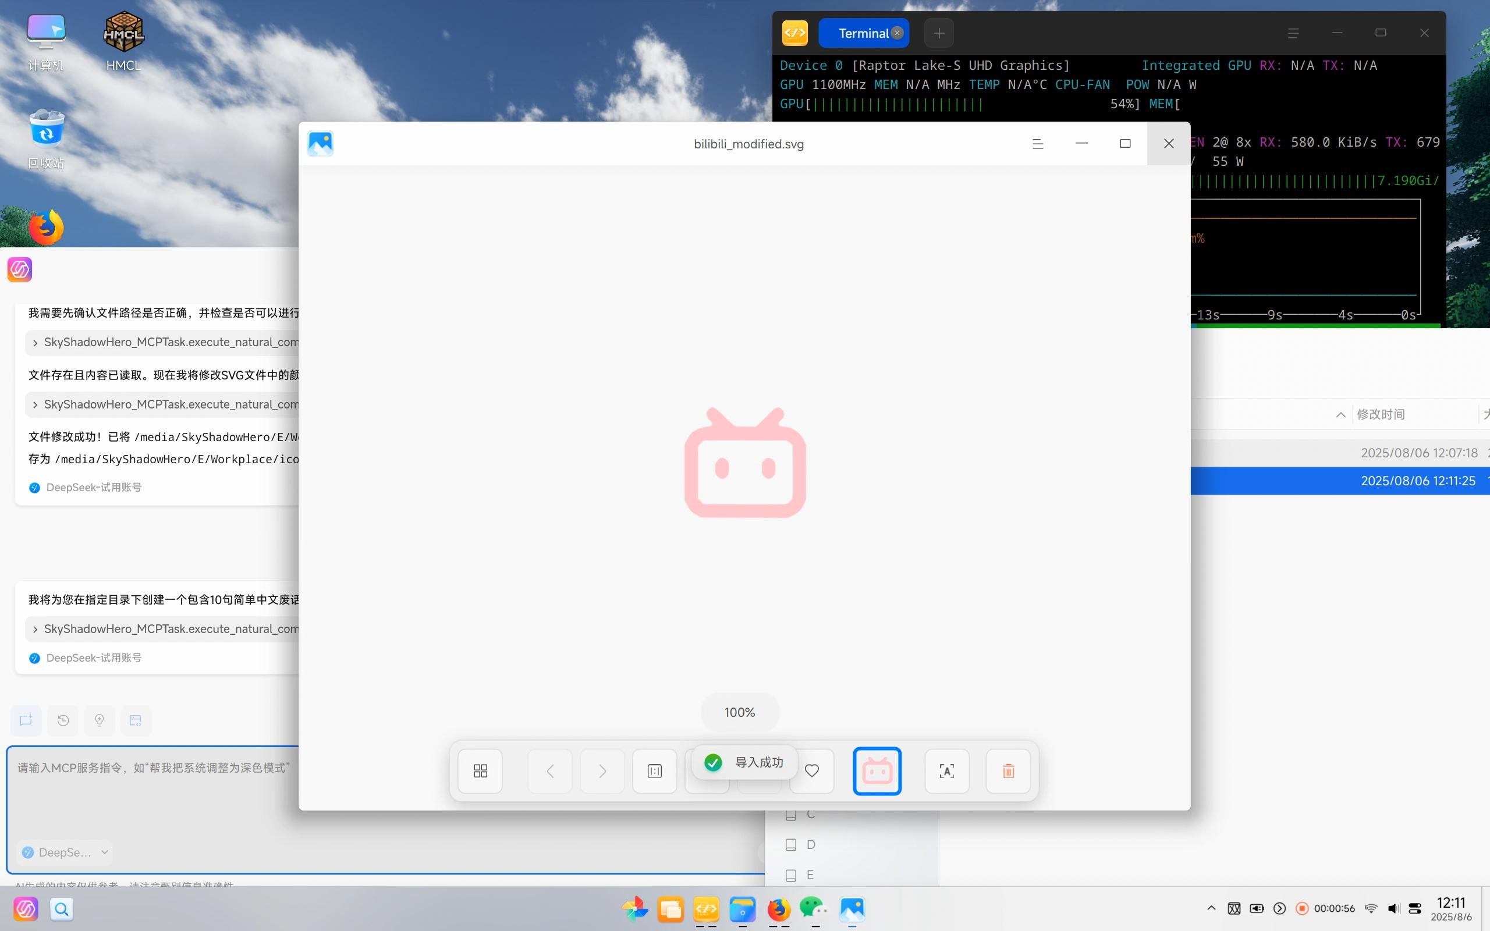The width and height of the screenshot is (1490, 931).
Task: Open Firefox from the taskbar
Action: point(778,909)
